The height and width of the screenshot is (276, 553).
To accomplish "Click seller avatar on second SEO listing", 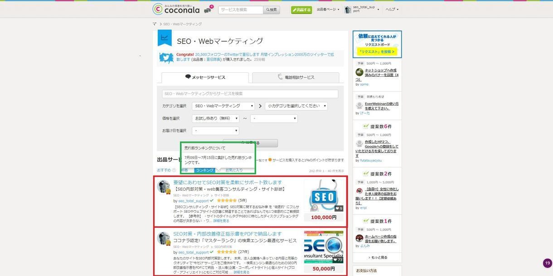I will point(164,239).
